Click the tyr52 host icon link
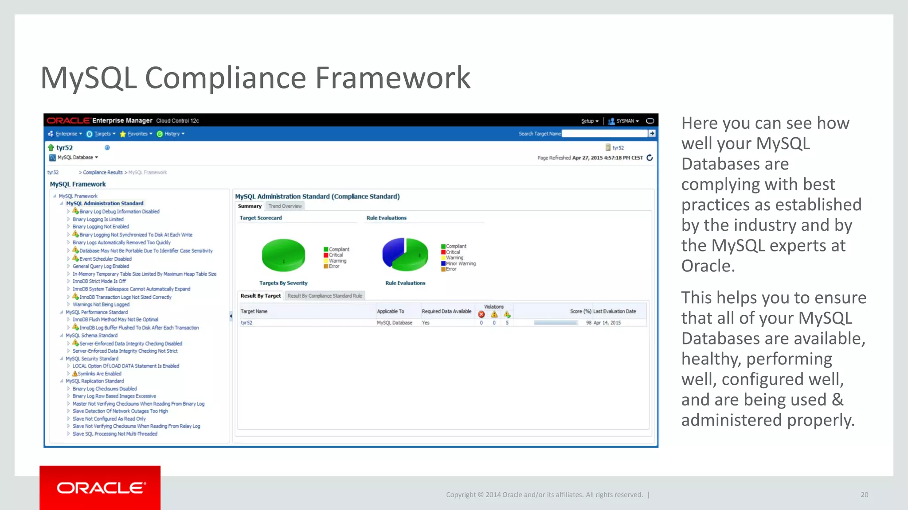 pos(614,147)
